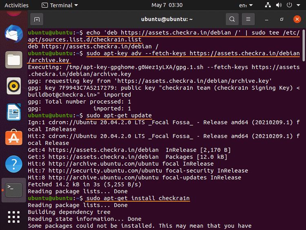The width and height of the screenshot is (306, 230).
Task: Expand the system menu arrow
Action: tap(298, 5)
